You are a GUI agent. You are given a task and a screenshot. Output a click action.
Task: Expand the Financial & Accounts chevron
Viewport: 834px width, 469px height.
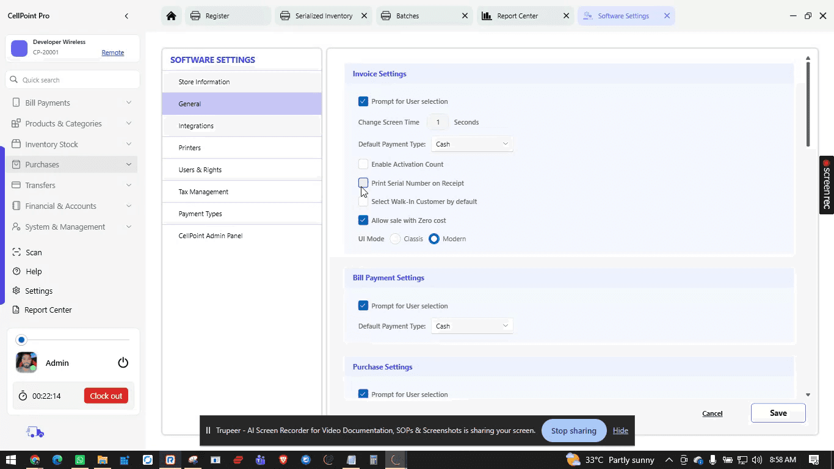click(129, 206)
